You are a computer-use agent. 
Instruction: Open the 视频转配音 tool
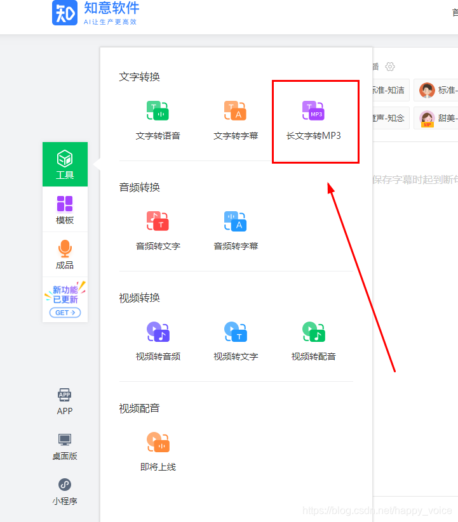click(x=313, y=342)
